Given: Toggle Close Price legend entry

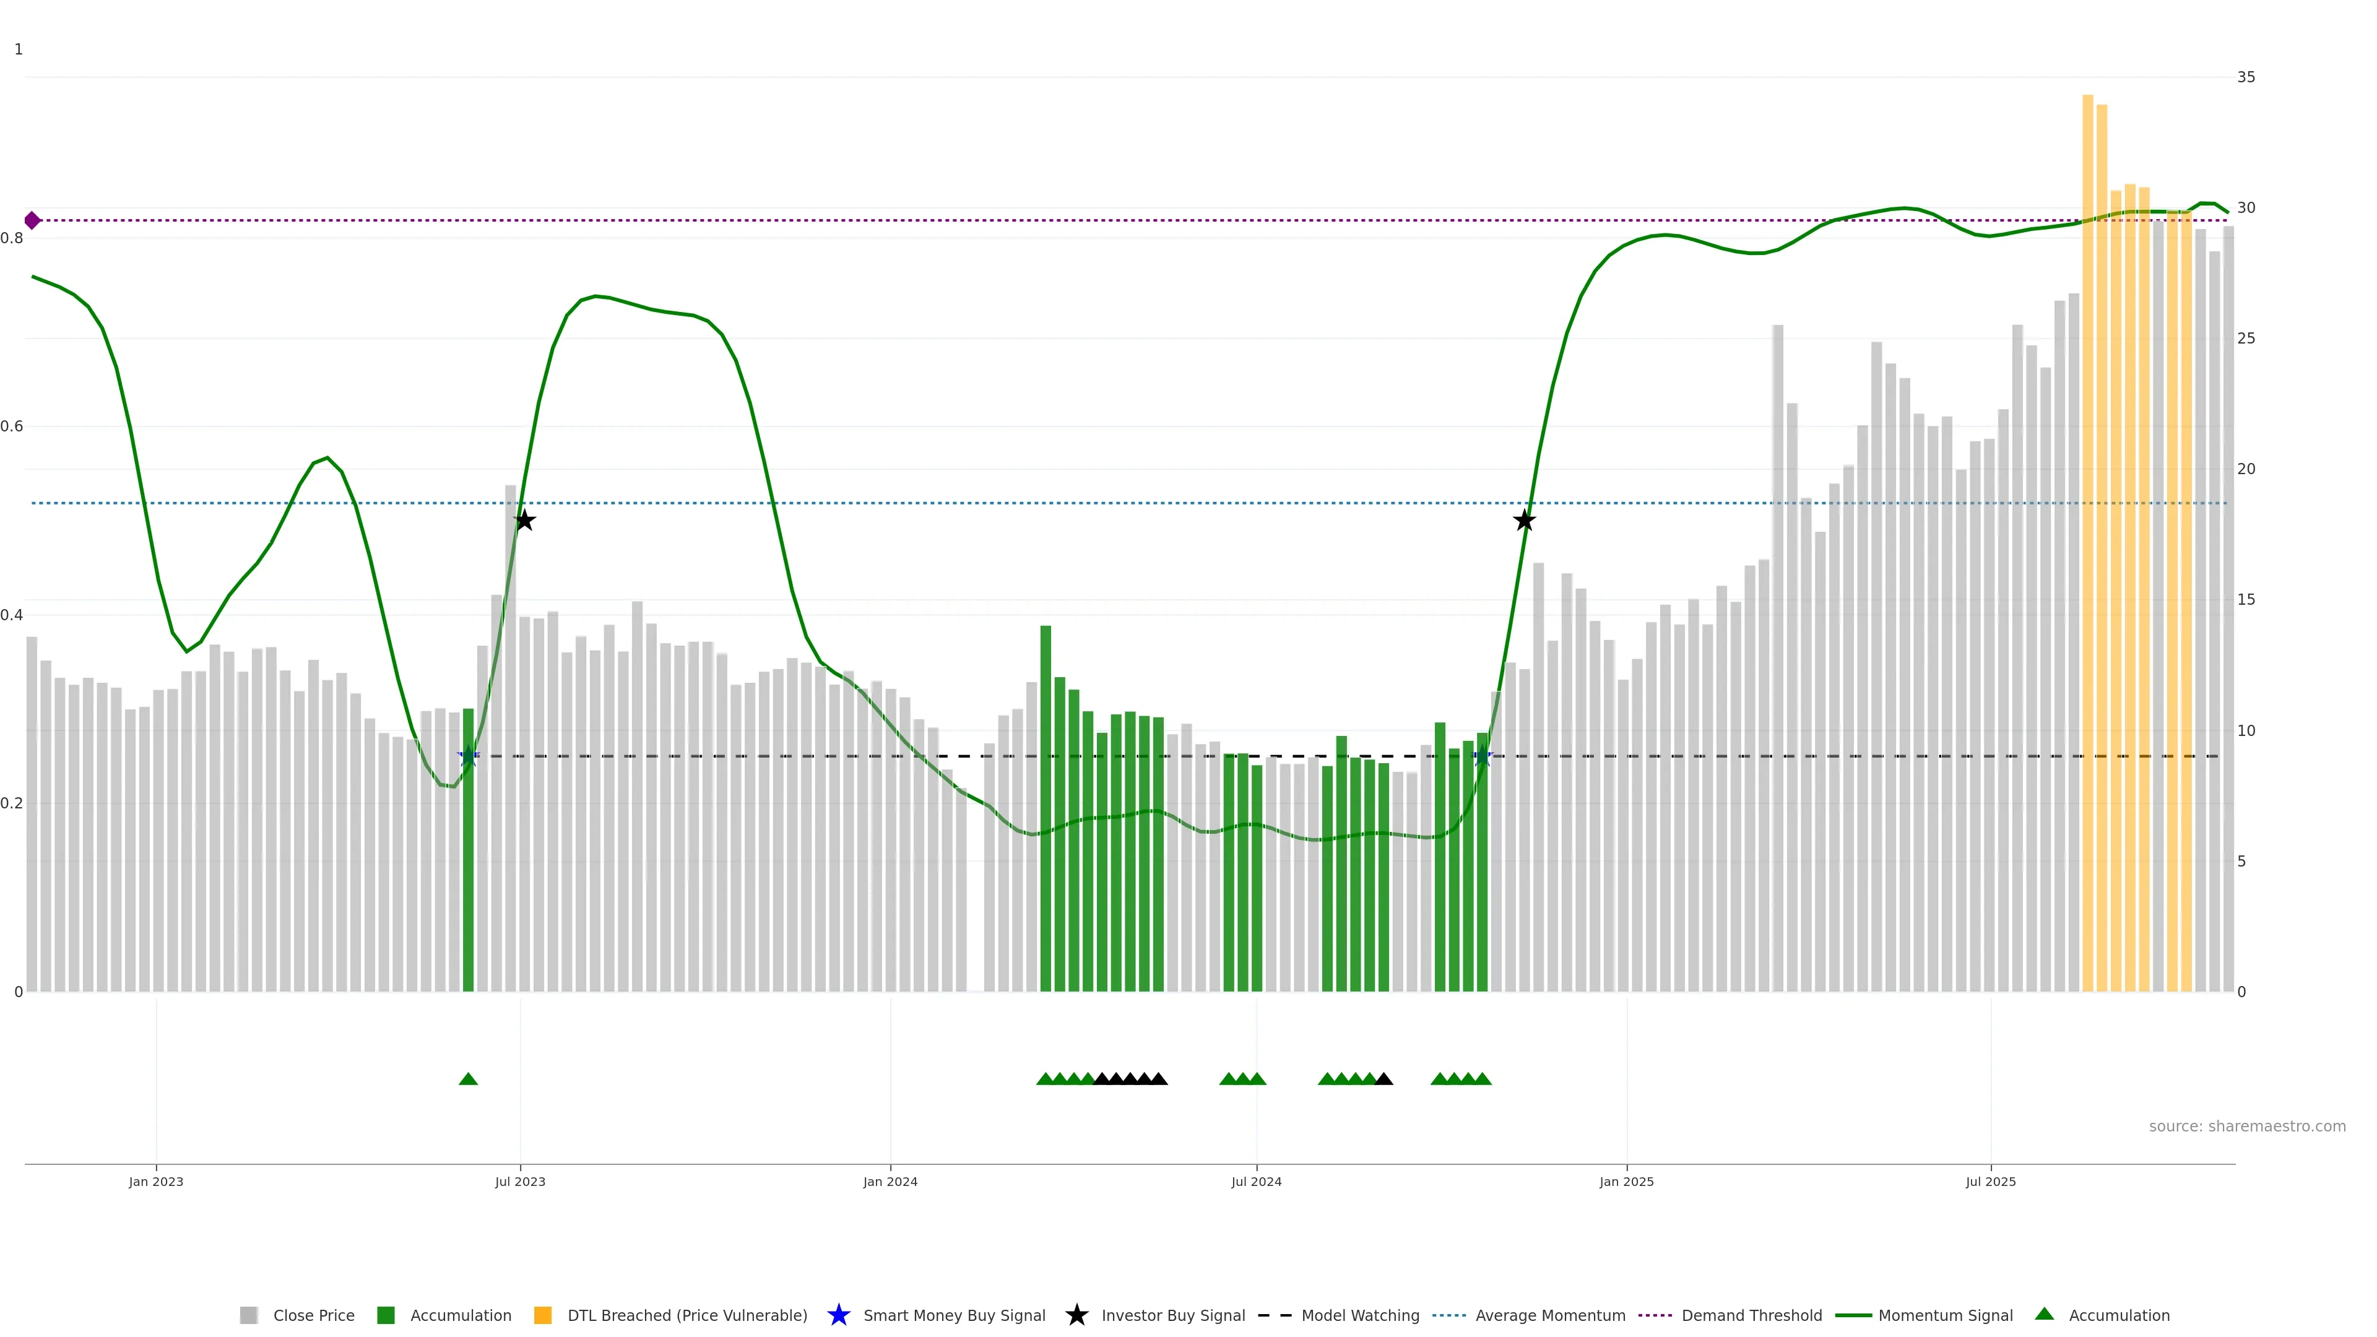Looking at the screenshot, I should click(313, 1315).
